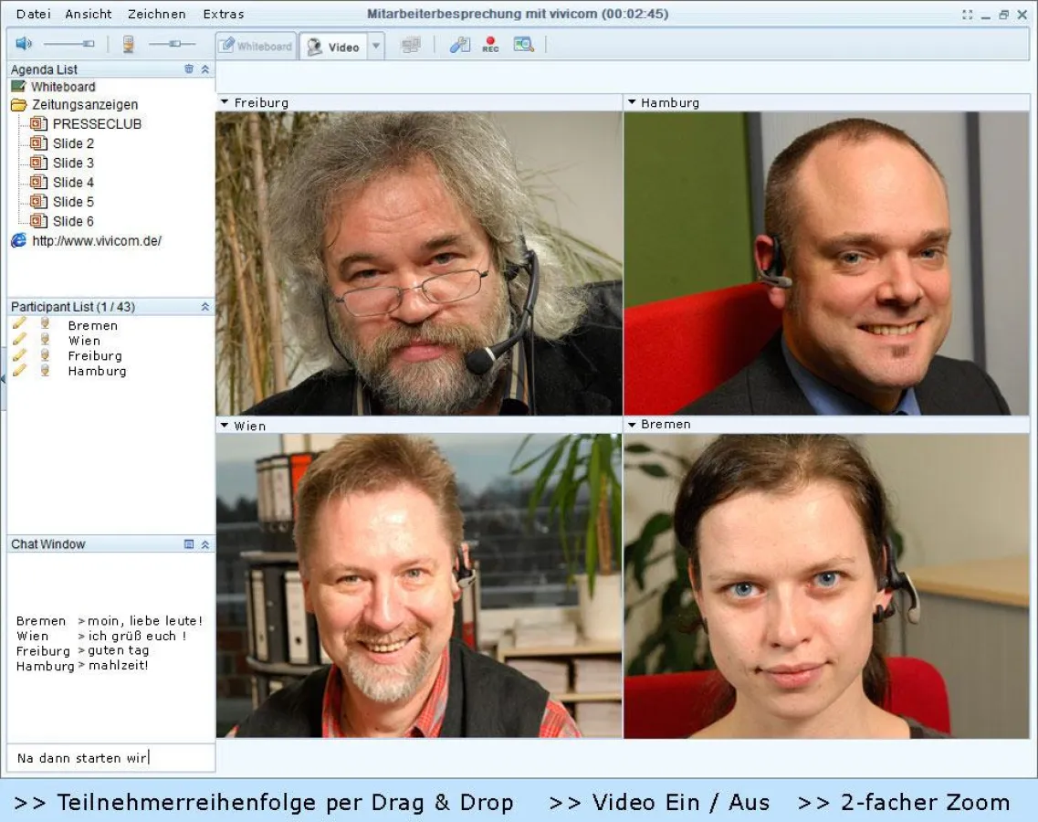Switch to the Whiteboard view
The width and height of the screenshot is (1038, 822).
tap(256, 44)
